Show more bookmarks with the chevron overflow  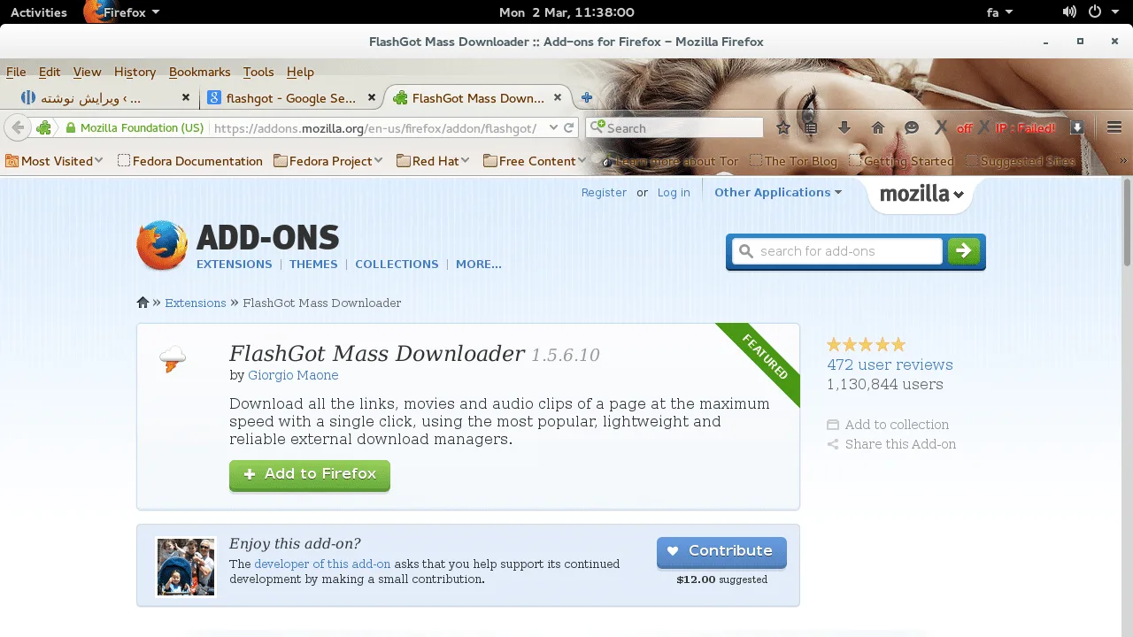pyautogui.click(x=1124, y=161)
